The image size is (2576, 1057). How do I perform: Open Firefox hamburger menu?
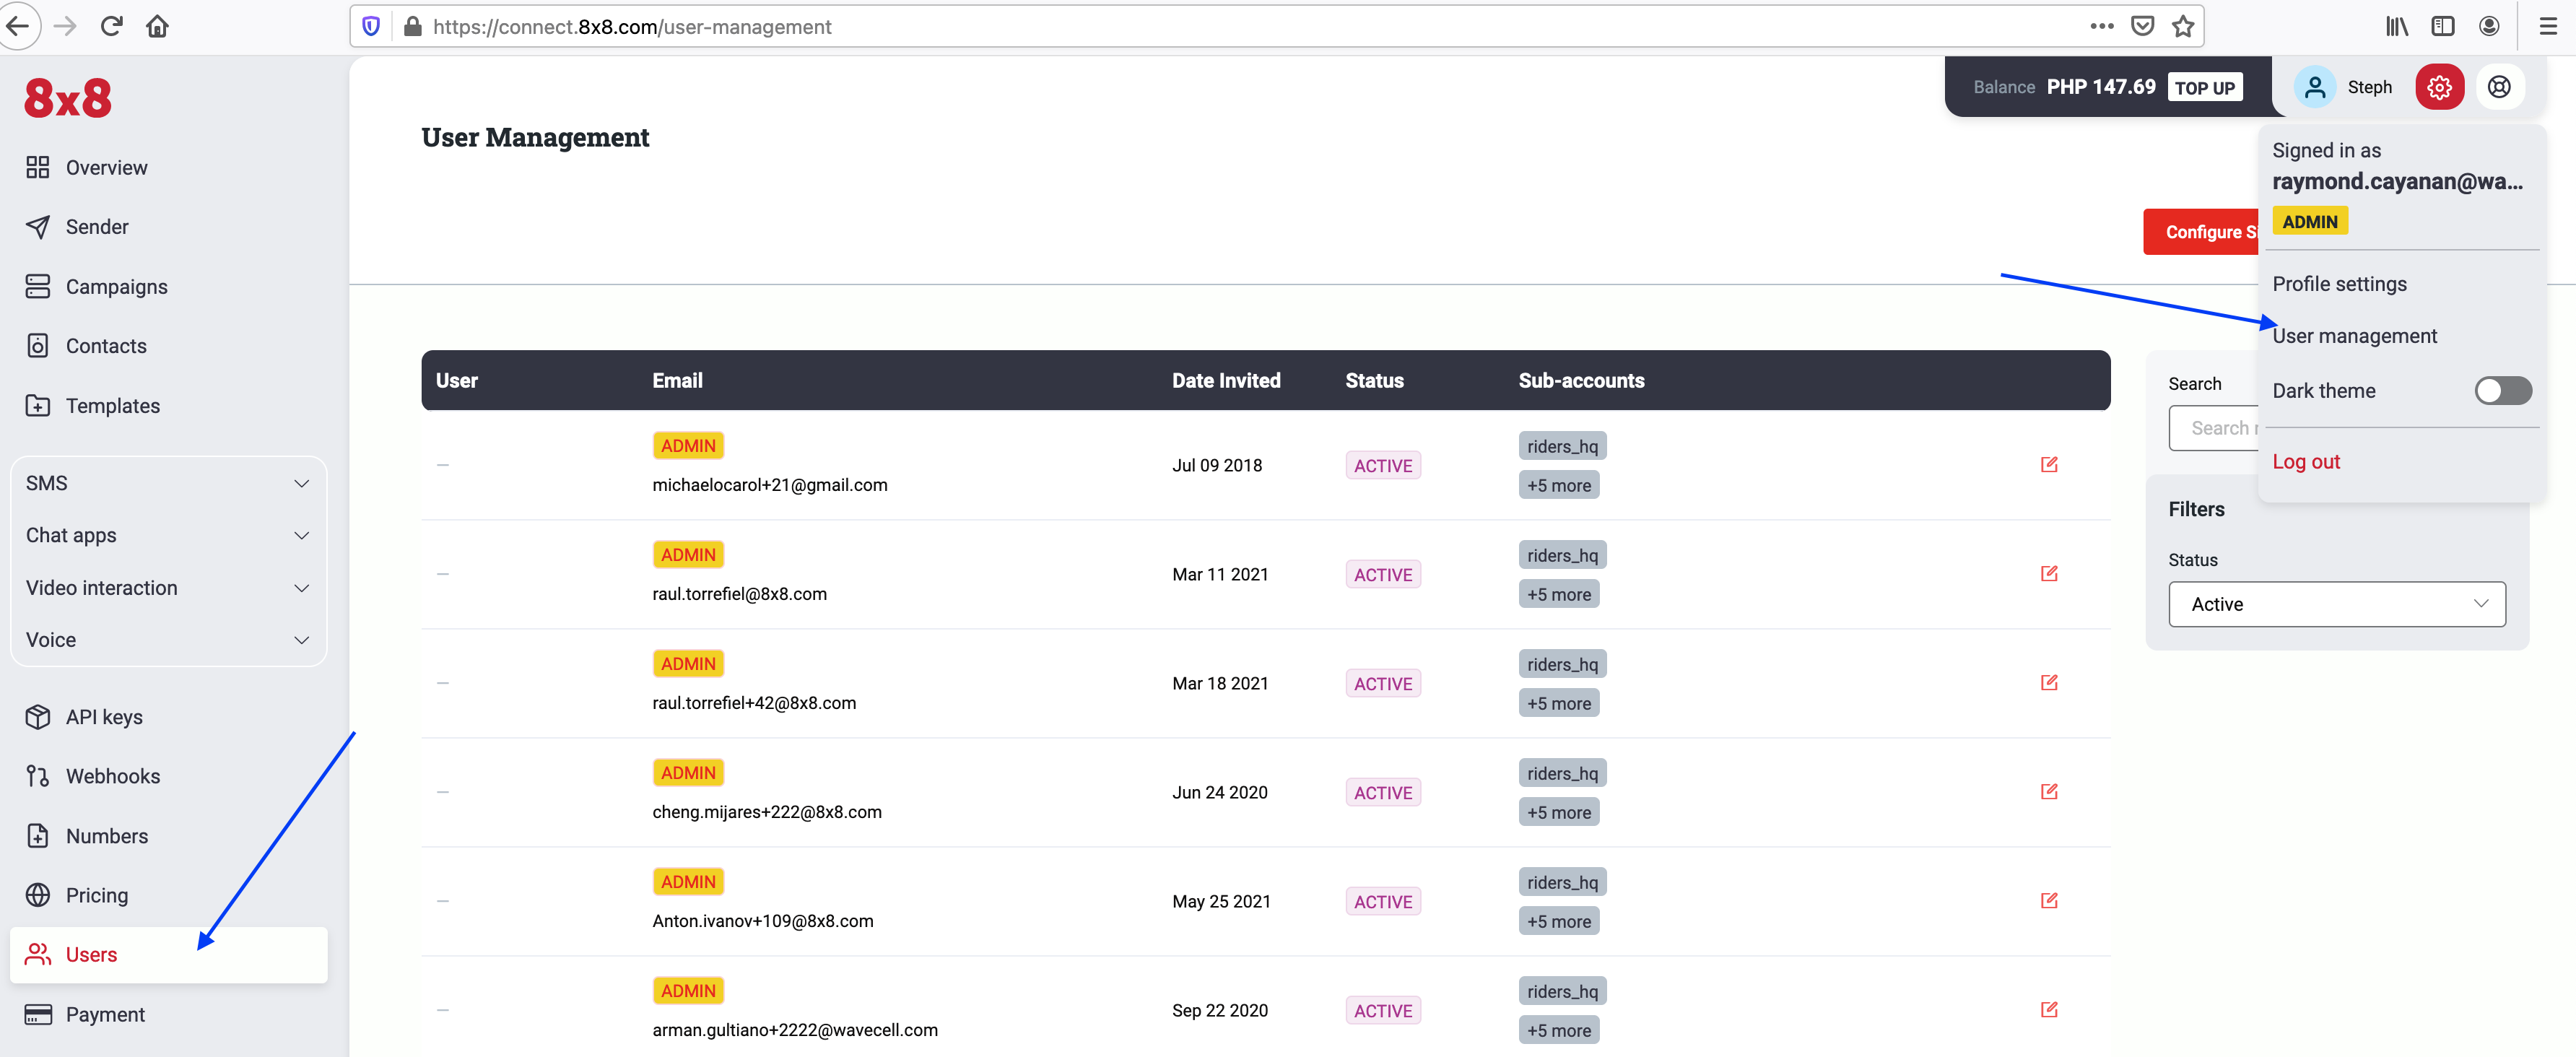[x=2548, y=27]
